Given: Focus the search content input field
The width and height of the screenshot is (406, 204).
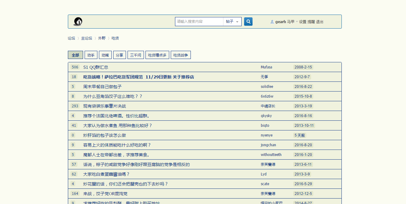Looking at the screenshot, I should pyautogui.click(x=199, y=22).
